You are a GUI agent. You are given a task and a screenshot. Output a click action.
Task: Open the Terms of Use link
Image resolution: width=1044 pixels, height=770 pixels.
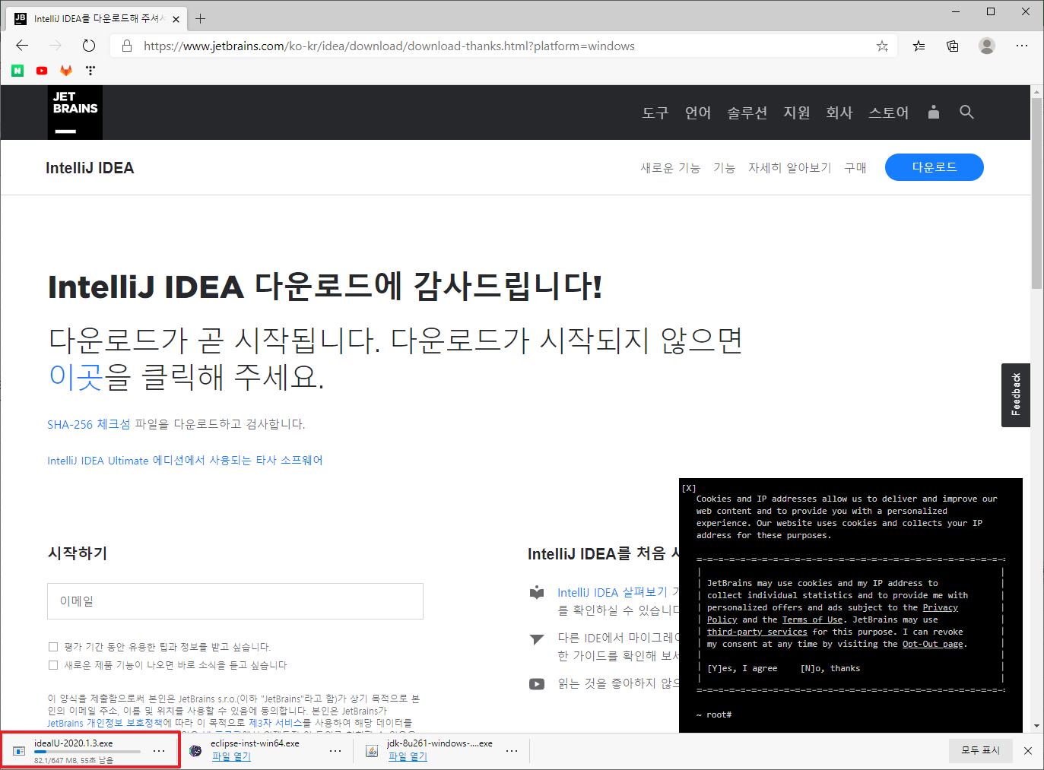tap(813, 620)
